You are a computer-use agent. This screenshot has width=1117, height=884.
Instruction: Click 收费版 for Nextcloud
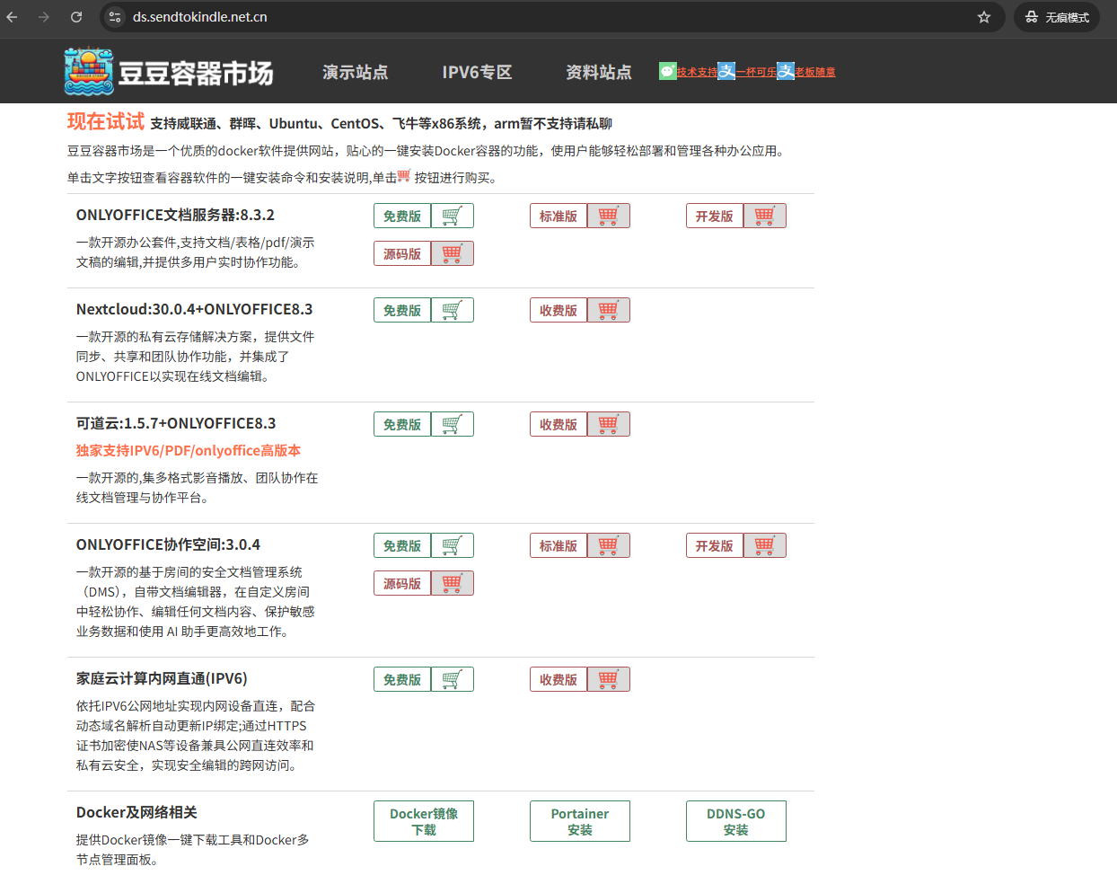tap(558, 310)
